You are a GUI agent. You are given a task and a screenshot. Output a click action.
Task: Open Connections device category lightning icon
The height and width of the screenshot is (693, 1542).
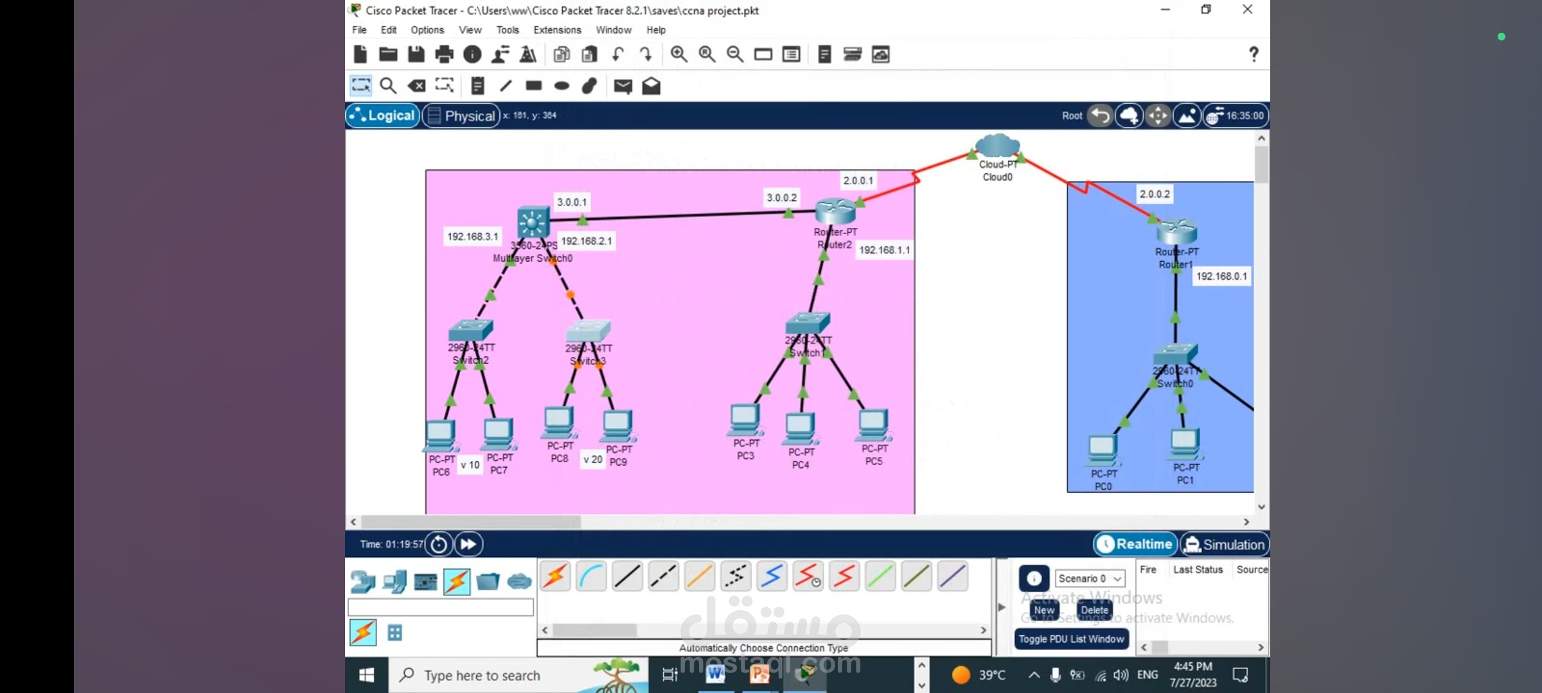pyautogui.click(x=457, y=582)
